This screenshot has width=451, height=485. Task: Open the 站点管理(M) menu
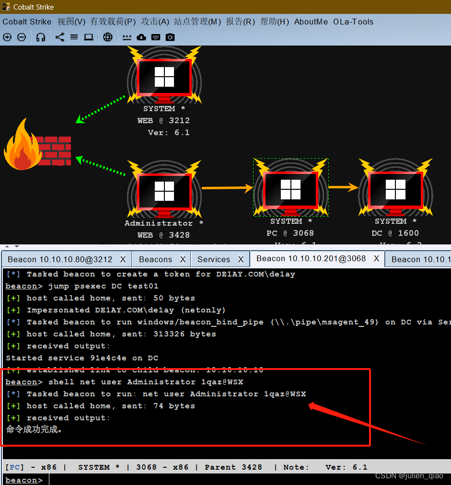pos(197,22)
